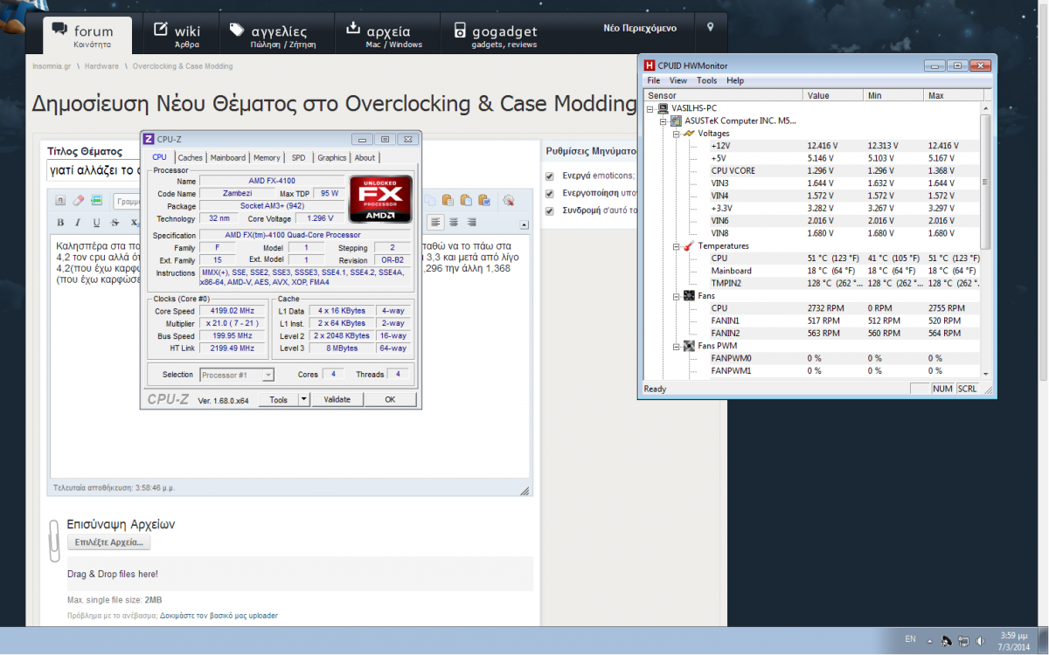Click the Tools button in CPU-Z

(279, 399)
